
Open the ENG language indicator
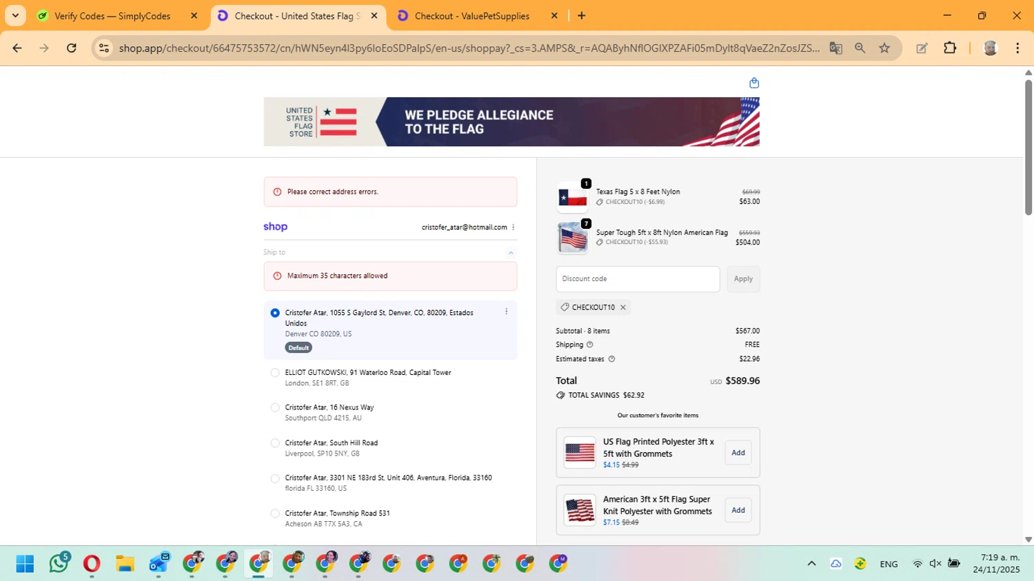click(x=889, y=564)
